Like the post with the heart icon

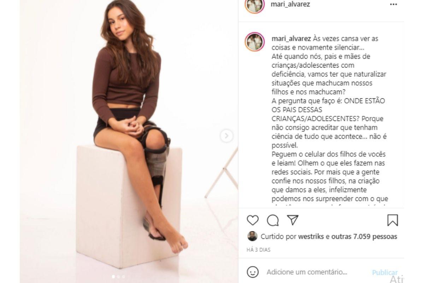(x=253, y=220)
